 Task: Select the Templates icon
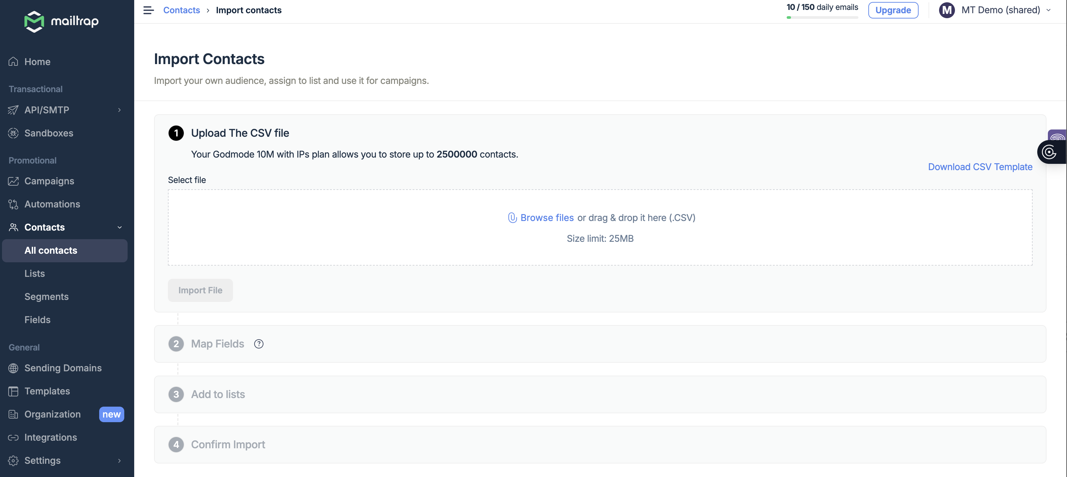[x=13, y=391]
